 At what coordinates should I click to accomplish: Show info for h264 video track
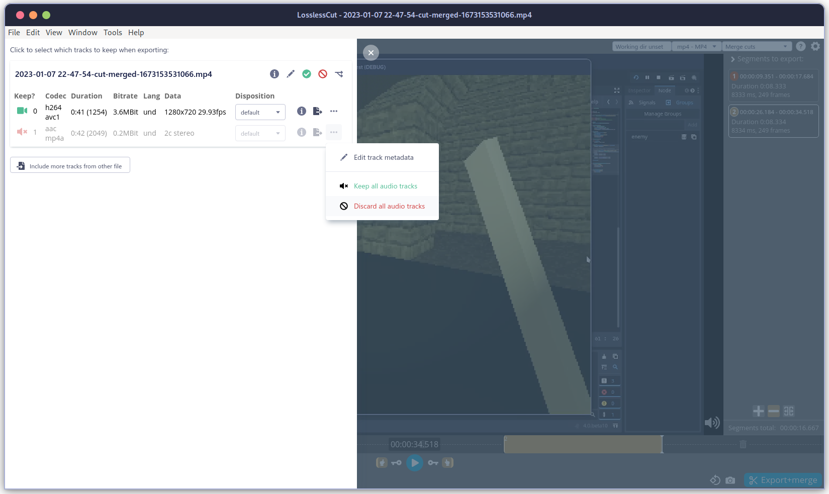tap(302, 111)
